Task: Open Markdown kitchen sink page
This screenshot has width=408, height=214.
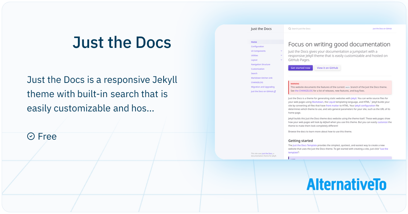Action: (262, 78)
